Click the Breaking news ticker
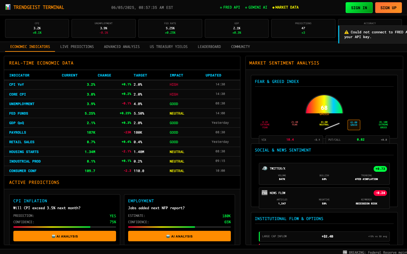Image resolution: width=407 pixels, height=254 pixels. point(375,252)
